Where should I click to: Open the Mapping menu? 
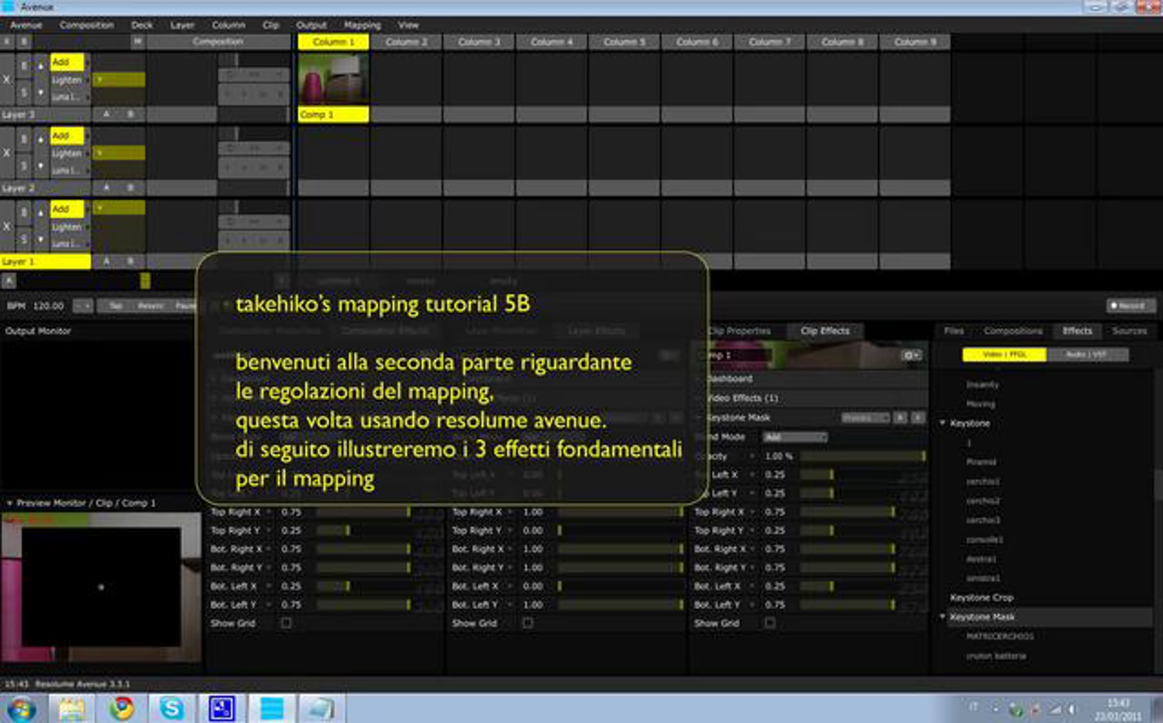362,25
